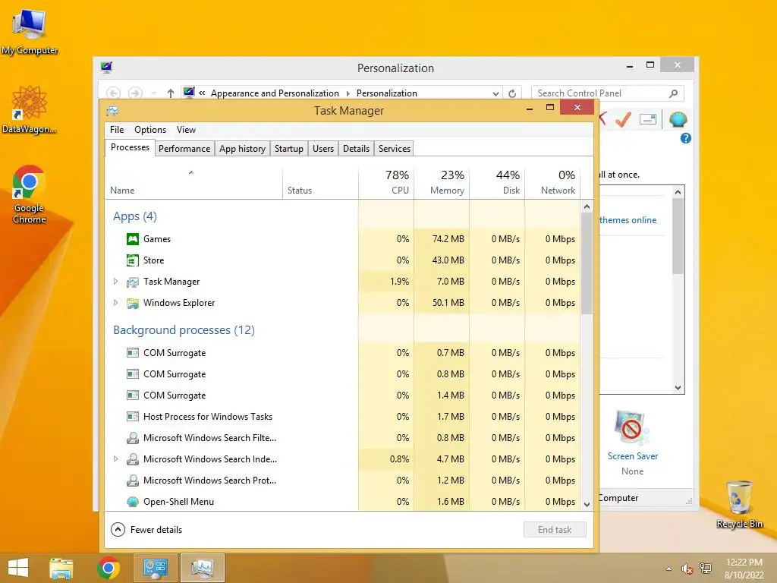This screenshot has width=777, height=583.
Task: Click the clock showing 12:22 PM
Action: 744,563
